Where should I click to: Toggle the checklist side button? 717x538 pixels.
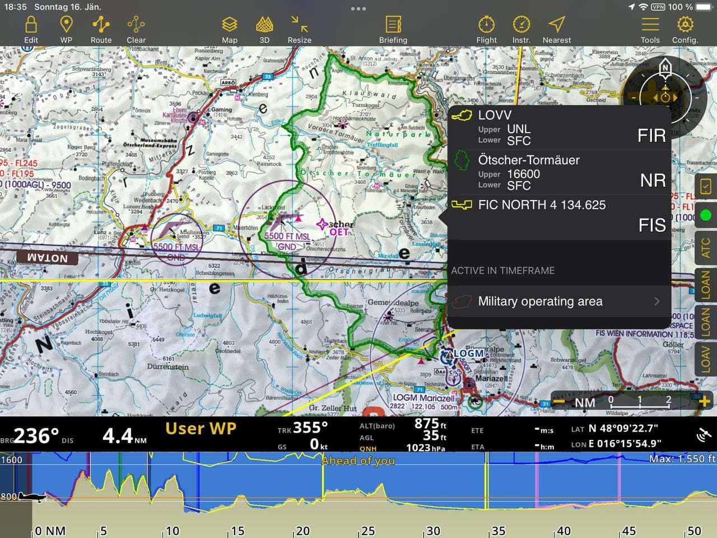[x=706, y=186]
